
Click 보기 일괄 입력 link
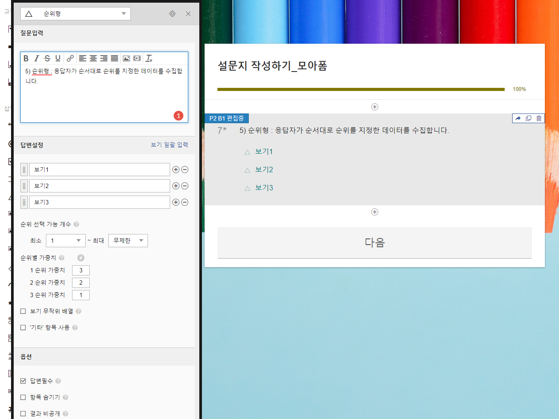(x=169, y=144)
